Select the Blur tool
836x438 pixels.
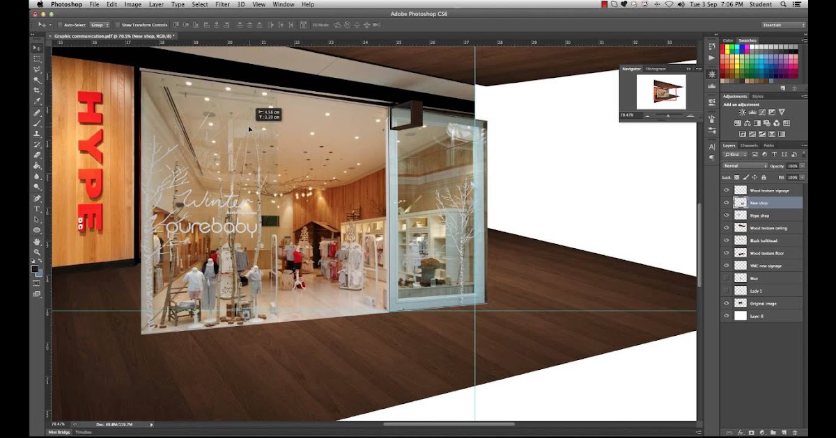coord(38,177)
